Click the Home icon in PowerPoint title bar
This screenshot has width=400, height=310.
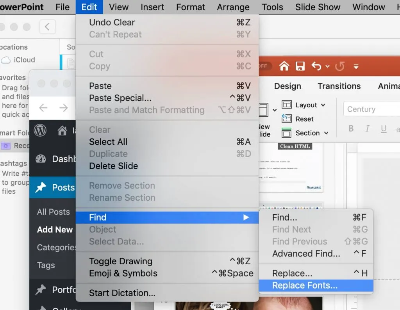[x=284, y=66]
